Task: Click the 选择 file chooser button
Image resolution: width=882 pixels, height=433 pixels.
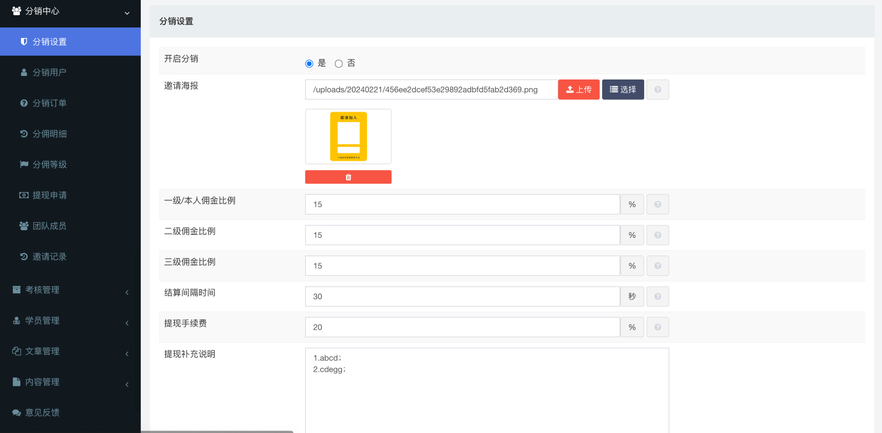Action: [623, 89]
